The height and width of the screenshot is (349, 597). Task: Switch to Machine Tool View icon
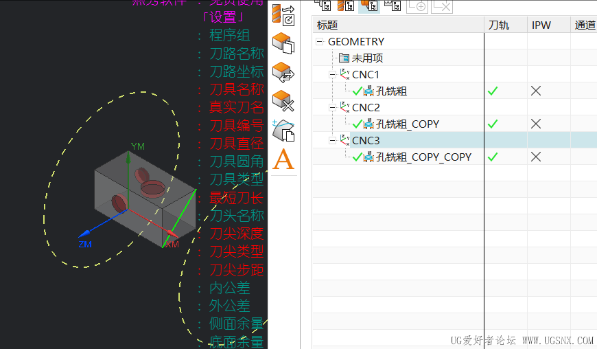(345, 5)
